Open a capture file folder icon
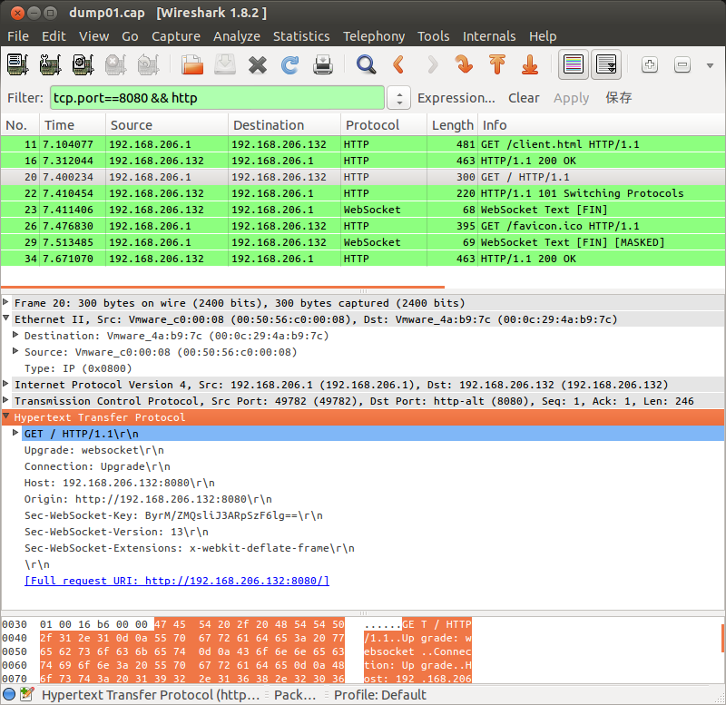Image resolution: width=726 pixels, height=705 pixels. click(x=192, y=64)
